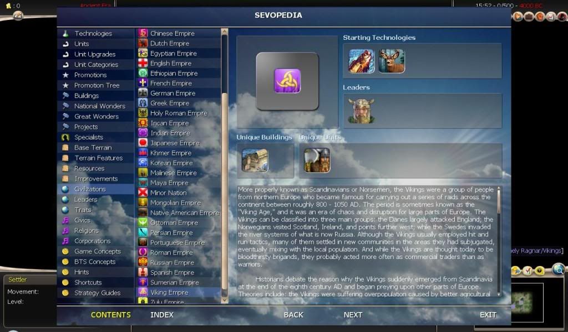Screen dimensions: 568x332
Task: Click the history text scrollbar thumb
Action: (x=499, y=200)
